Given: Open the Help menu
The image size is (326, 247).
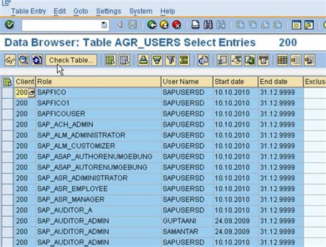Looking at the screenshot, I should (168, 11).
